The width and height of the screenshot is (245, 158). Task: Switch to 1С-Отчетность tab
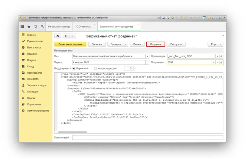[x=83, y=26]
